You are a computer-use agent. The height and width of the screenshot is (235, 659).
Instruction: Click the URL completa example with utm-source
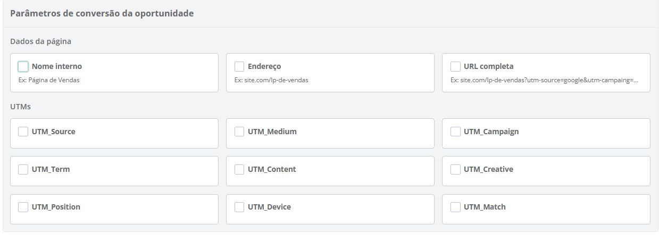[x=544, y=80]
